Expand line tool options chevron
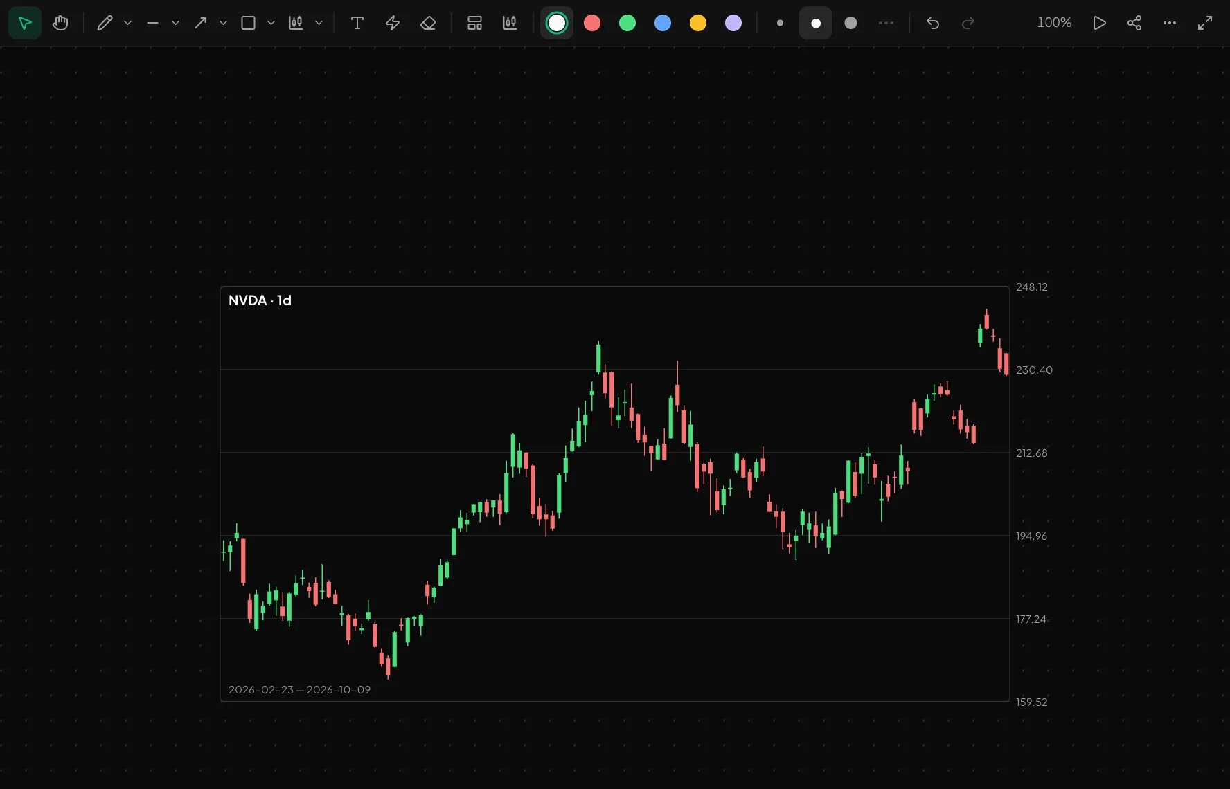 (x=175, y=23)
